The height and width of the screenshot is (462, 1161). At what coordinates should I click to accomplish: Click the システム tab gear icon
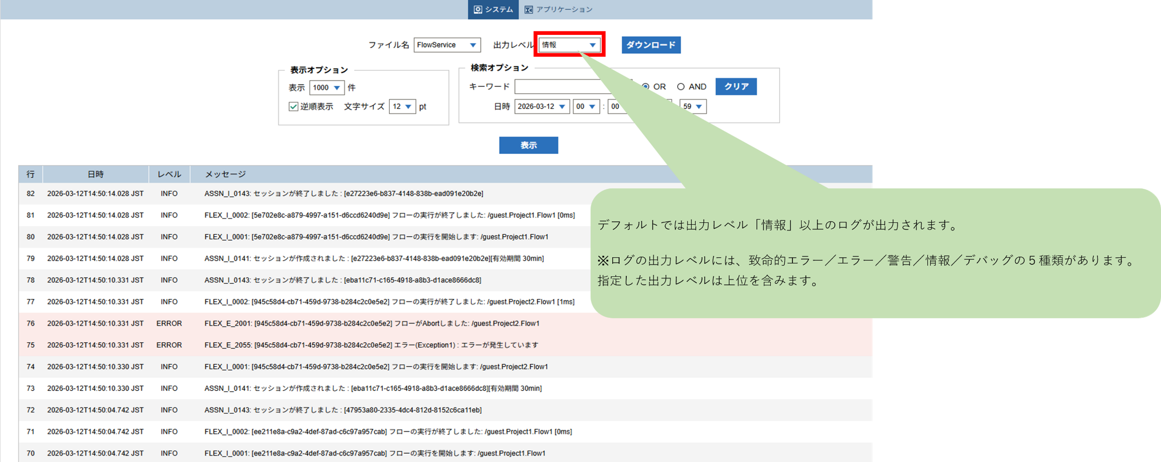point(478,9)
